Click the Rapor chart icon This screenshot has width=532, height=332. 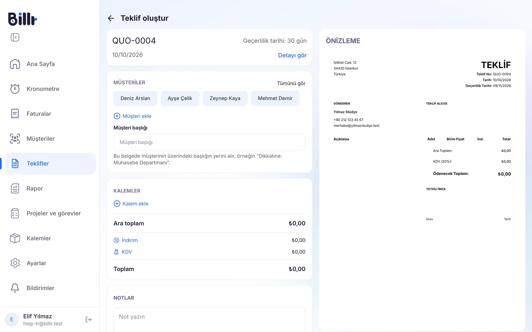click(15, 188)
